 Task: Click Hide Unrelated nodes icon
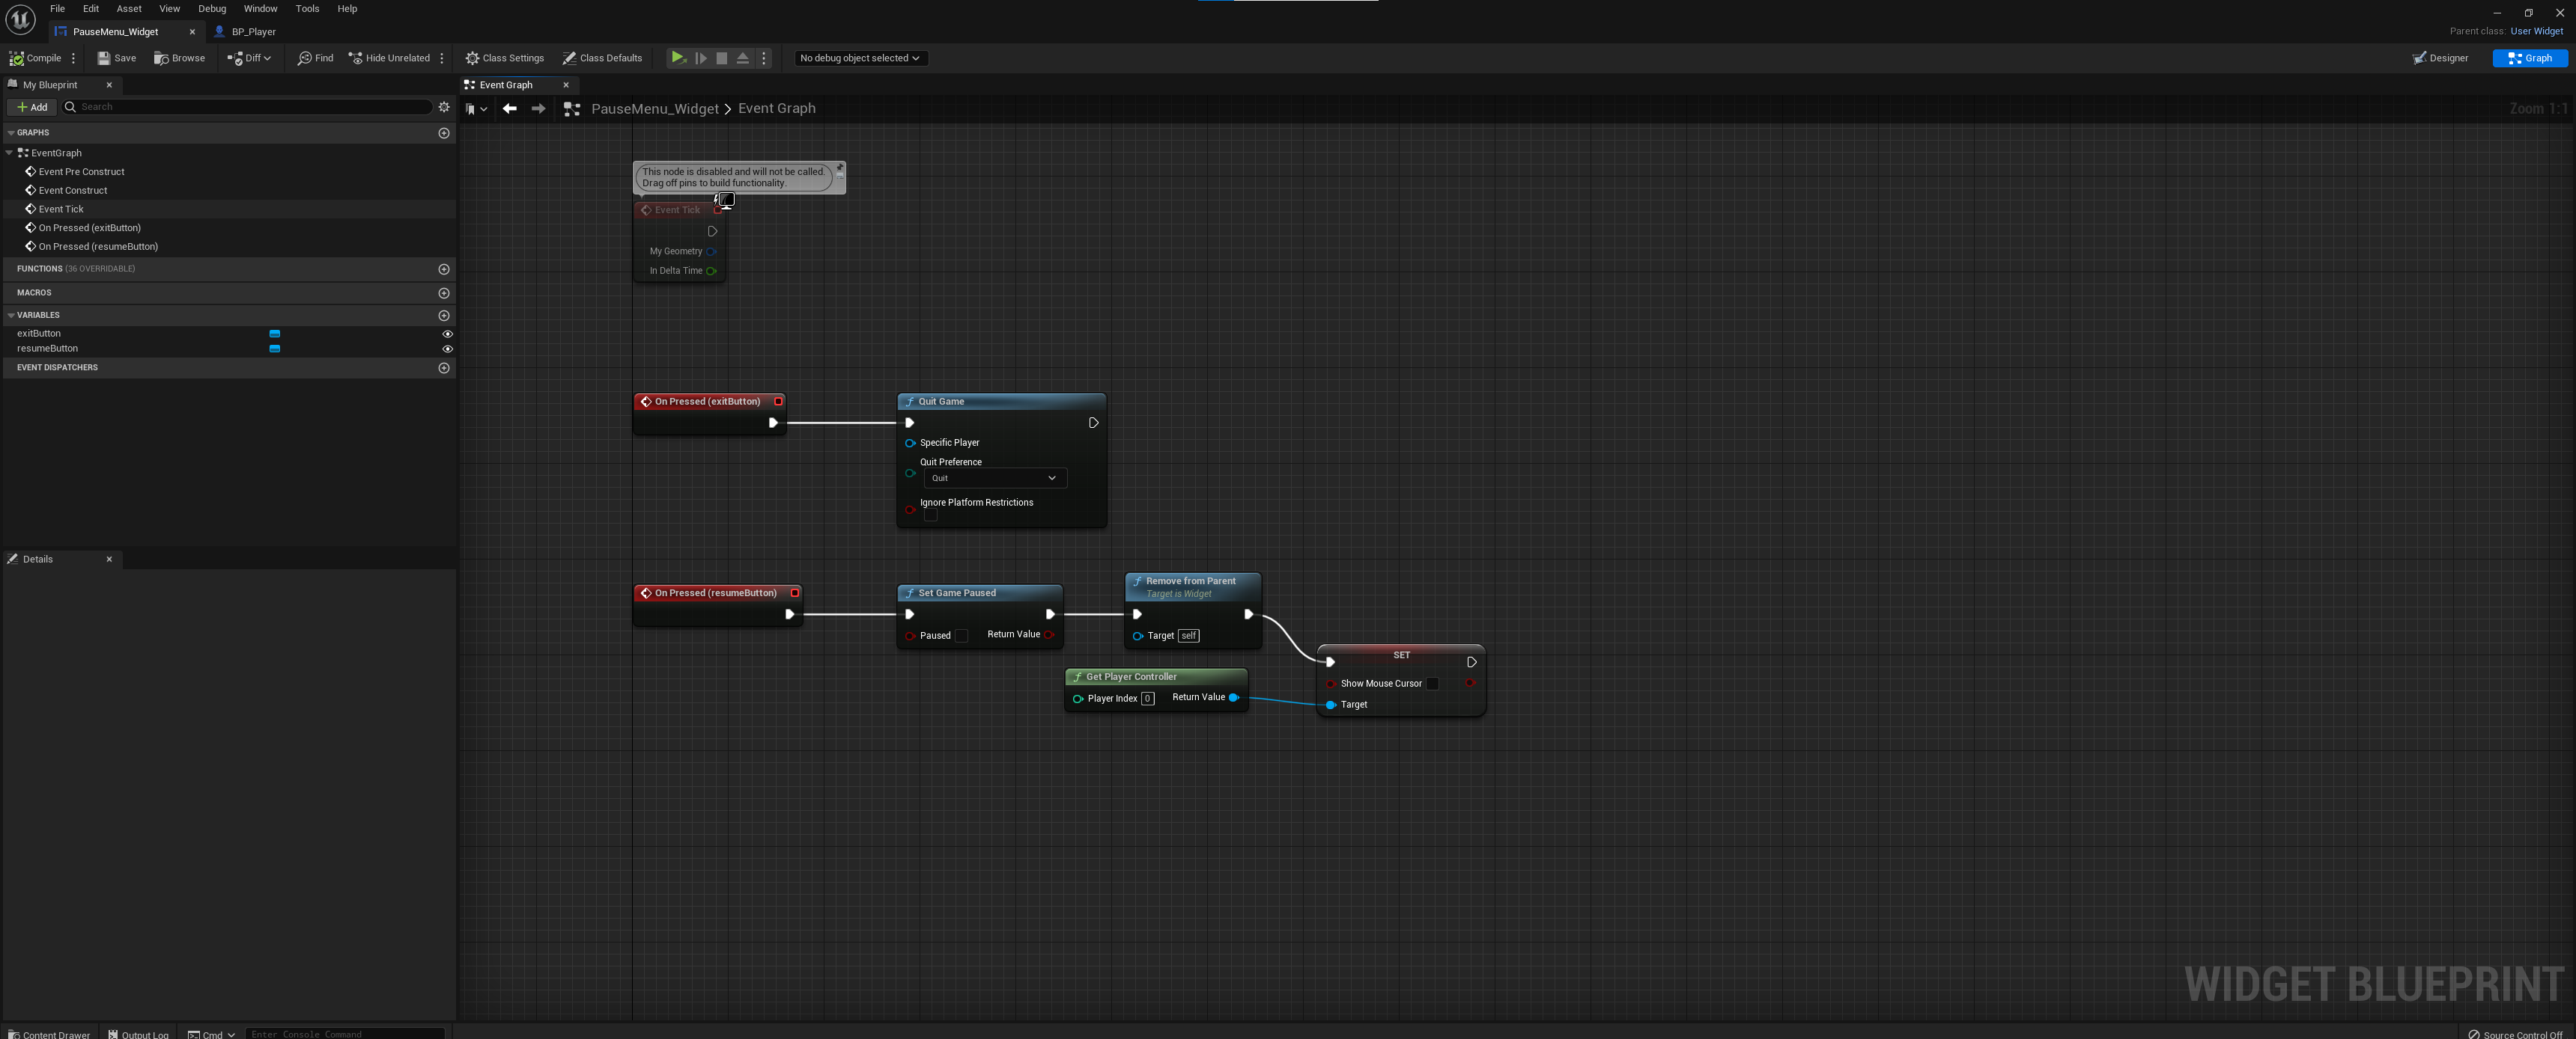point(355,58)
